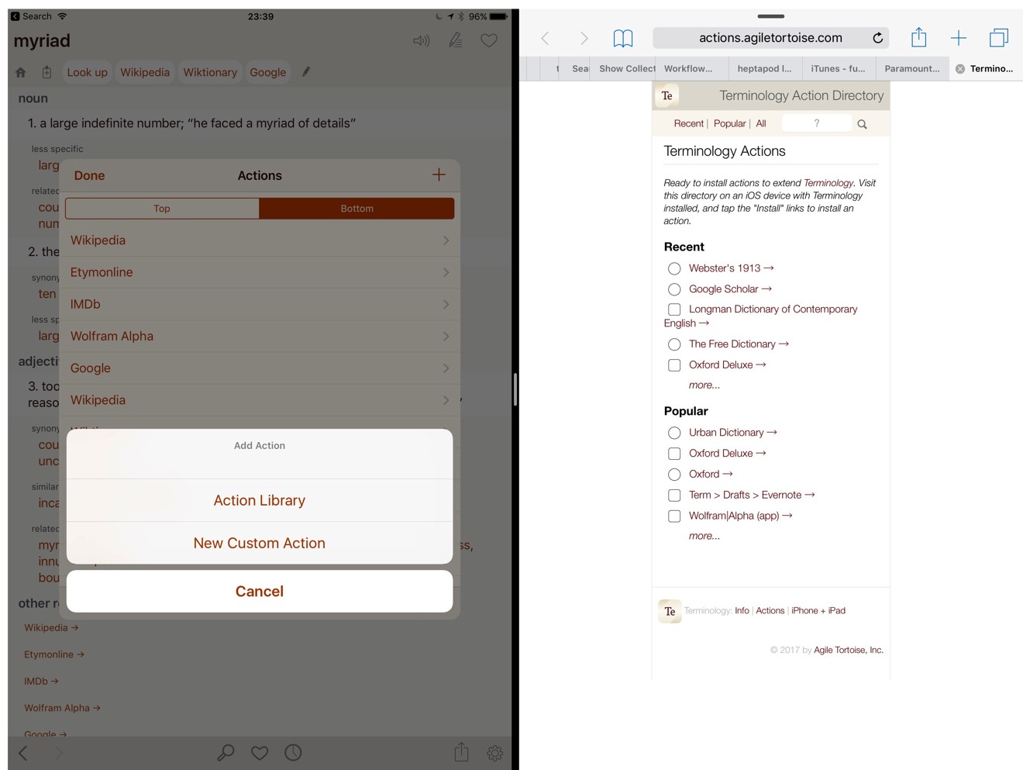Viewport: 1023px width, 770px height.
Task: Tap Safari back navigation arrow
Action: coord(545,38)
